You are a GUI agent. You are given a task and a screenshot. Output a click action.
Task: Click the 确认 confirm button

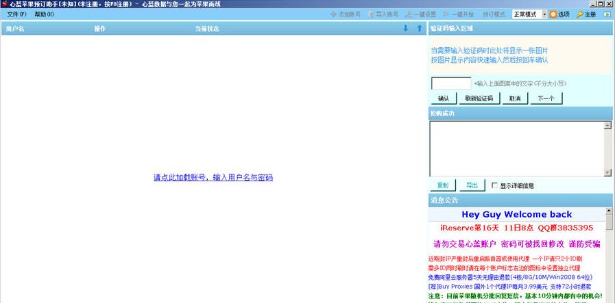443,98
